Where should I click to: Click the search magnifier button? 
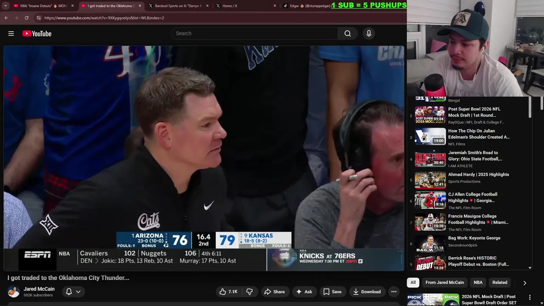348,34
